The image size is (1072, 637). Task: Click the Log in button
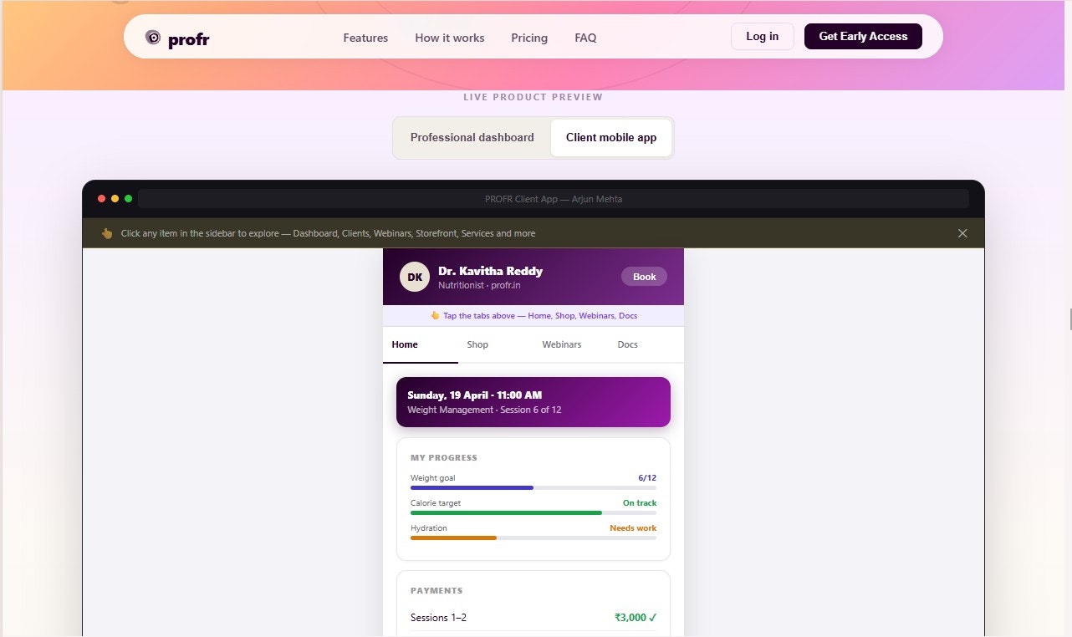[762, 36]
